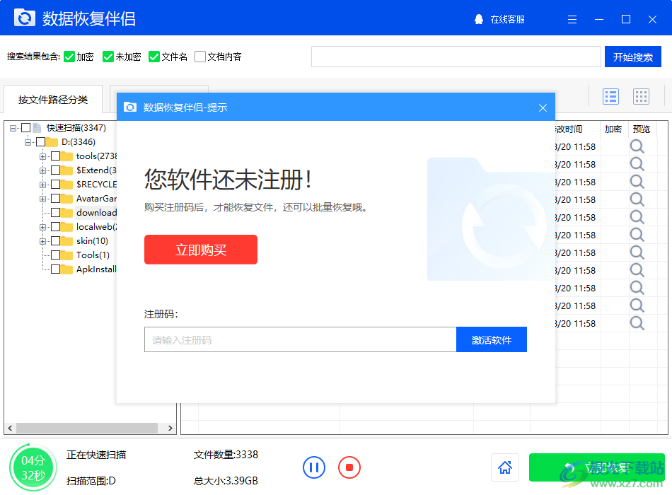Click the home icon near 立即恢复

coord(504,467)
